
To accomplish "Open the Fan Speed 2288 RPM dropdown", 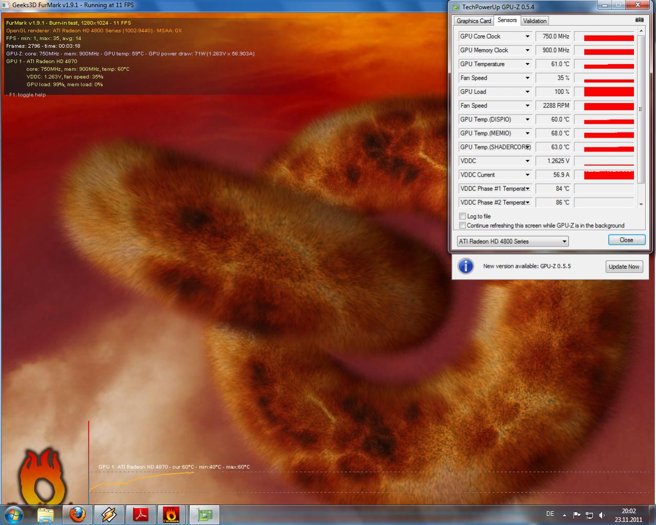I will click(x=527, y=106).
